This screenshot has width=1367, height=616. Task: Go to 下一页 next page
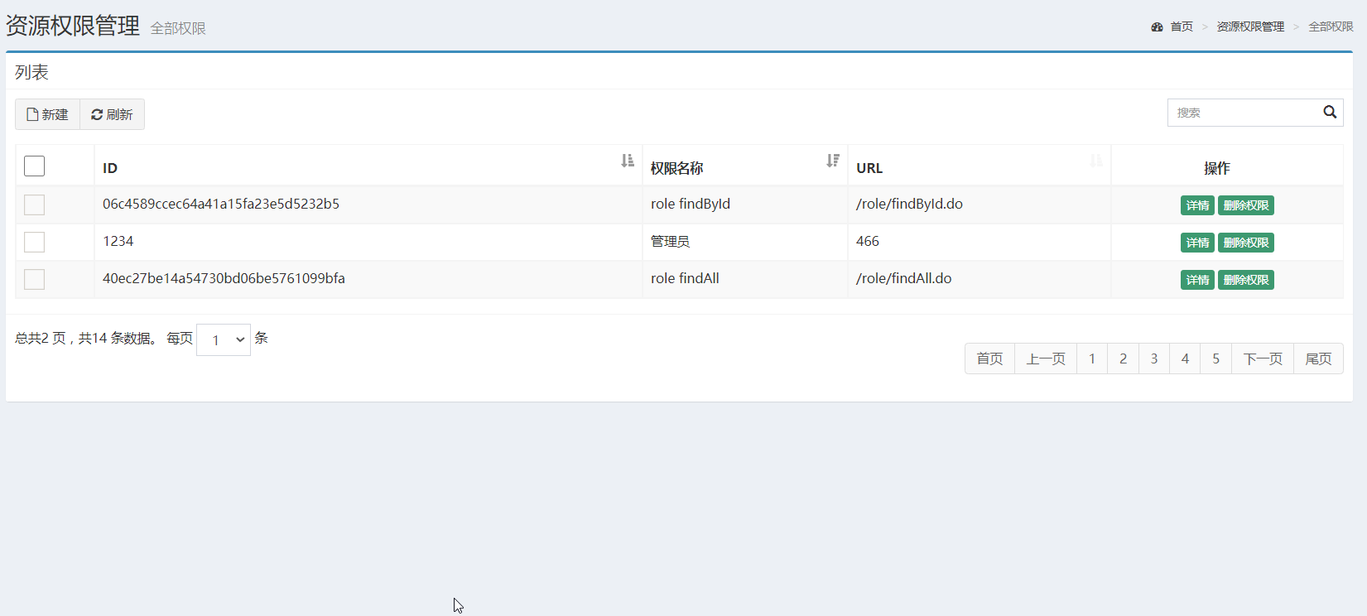[1263, 359]
